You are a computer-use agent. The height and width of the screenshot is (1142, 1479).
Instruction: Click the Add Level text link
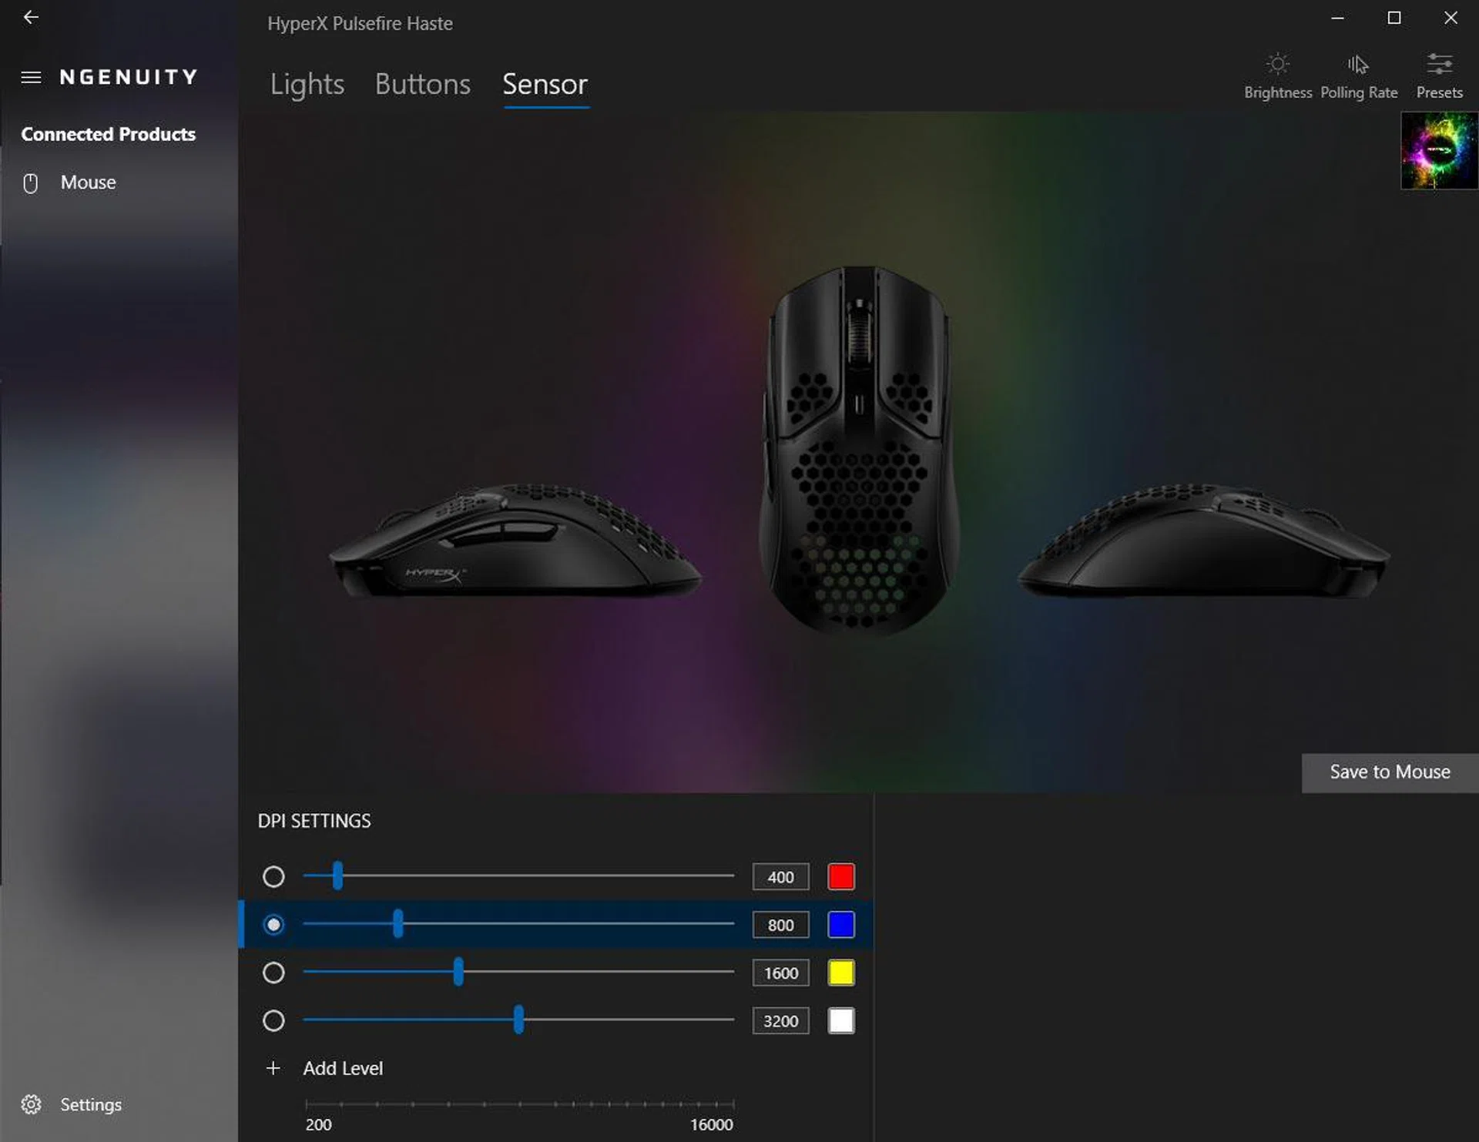pos(343,1068)
